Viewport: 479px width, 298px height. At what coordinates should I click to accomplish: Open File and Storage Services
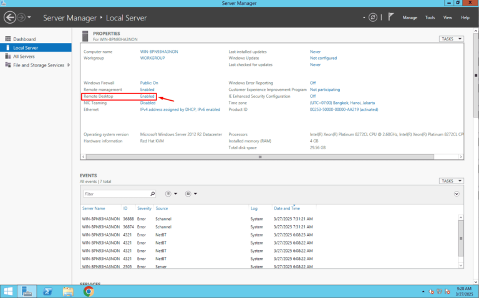[x=39, y=65]
